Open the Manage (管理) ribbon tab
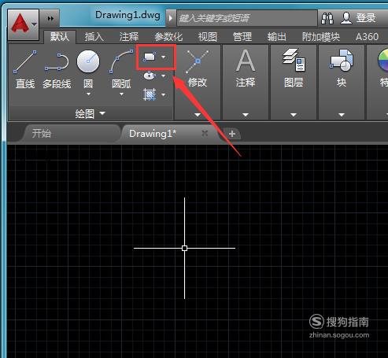The height and width of the screenshot is (358, 388). tap(242, 37)
